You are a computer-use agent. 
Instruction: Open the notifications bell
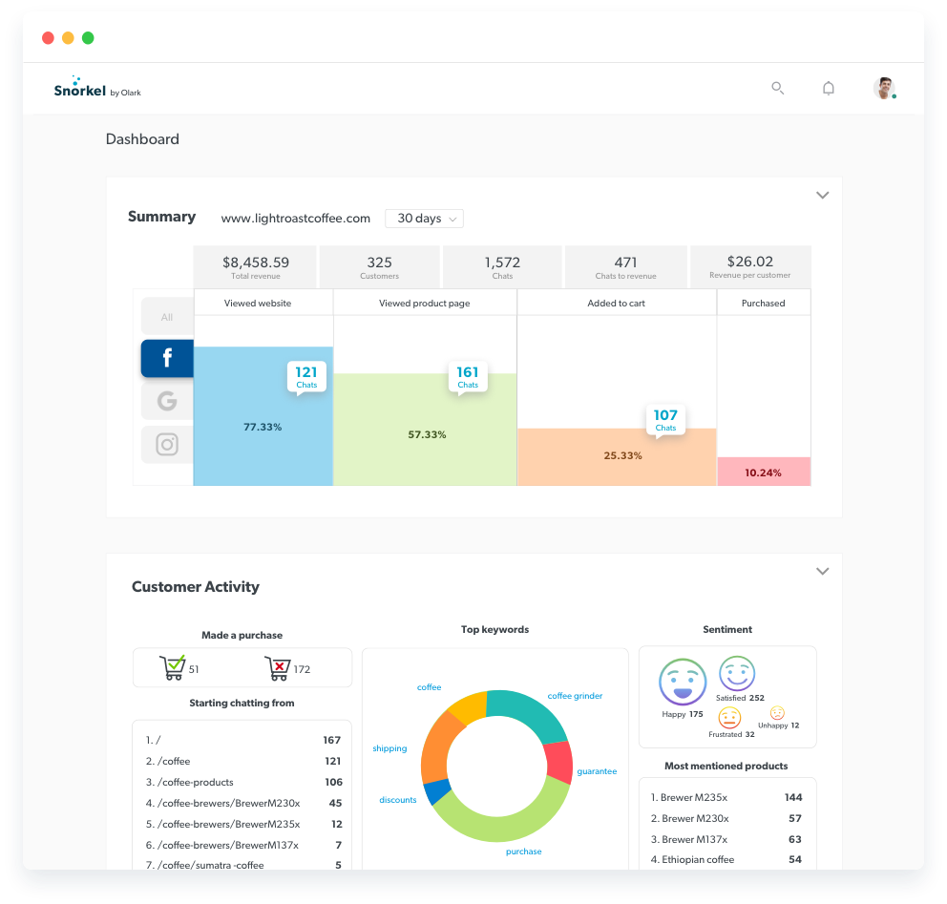tap(828, 88)
